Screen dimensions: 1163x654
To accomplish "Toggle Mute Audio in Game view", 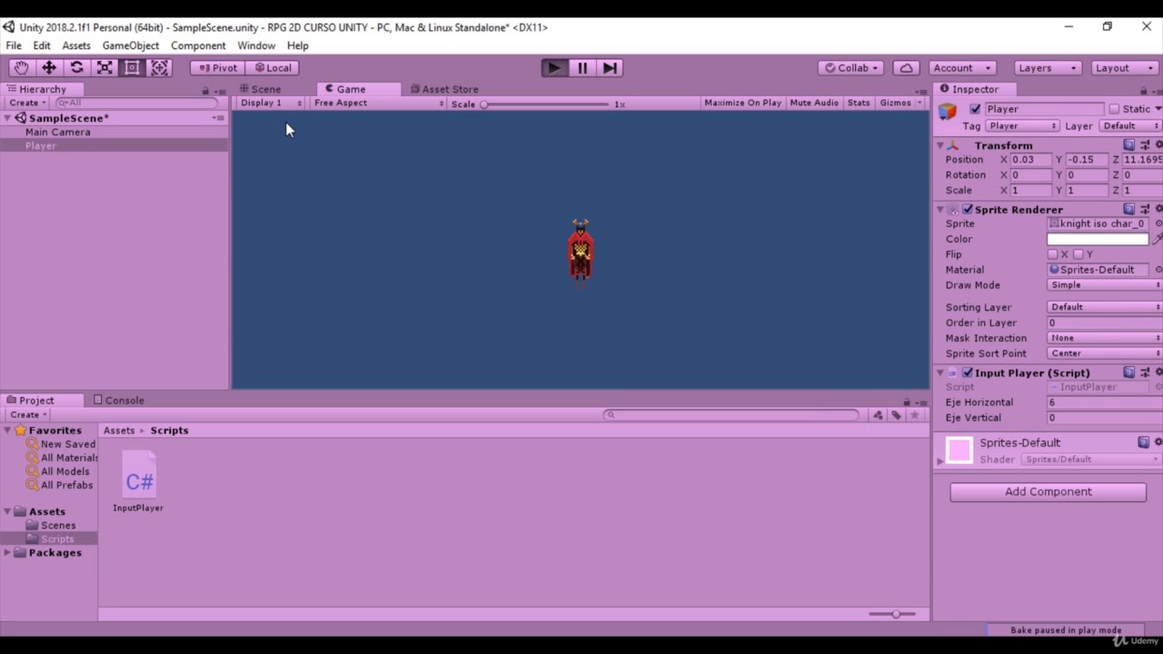I will point(814,103).
